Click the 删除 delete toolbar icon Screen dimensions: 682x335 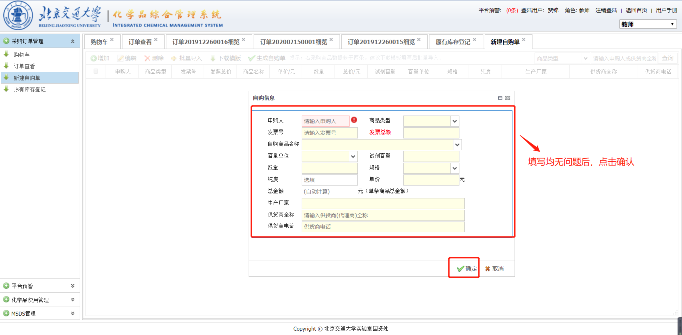pos(147,58)
